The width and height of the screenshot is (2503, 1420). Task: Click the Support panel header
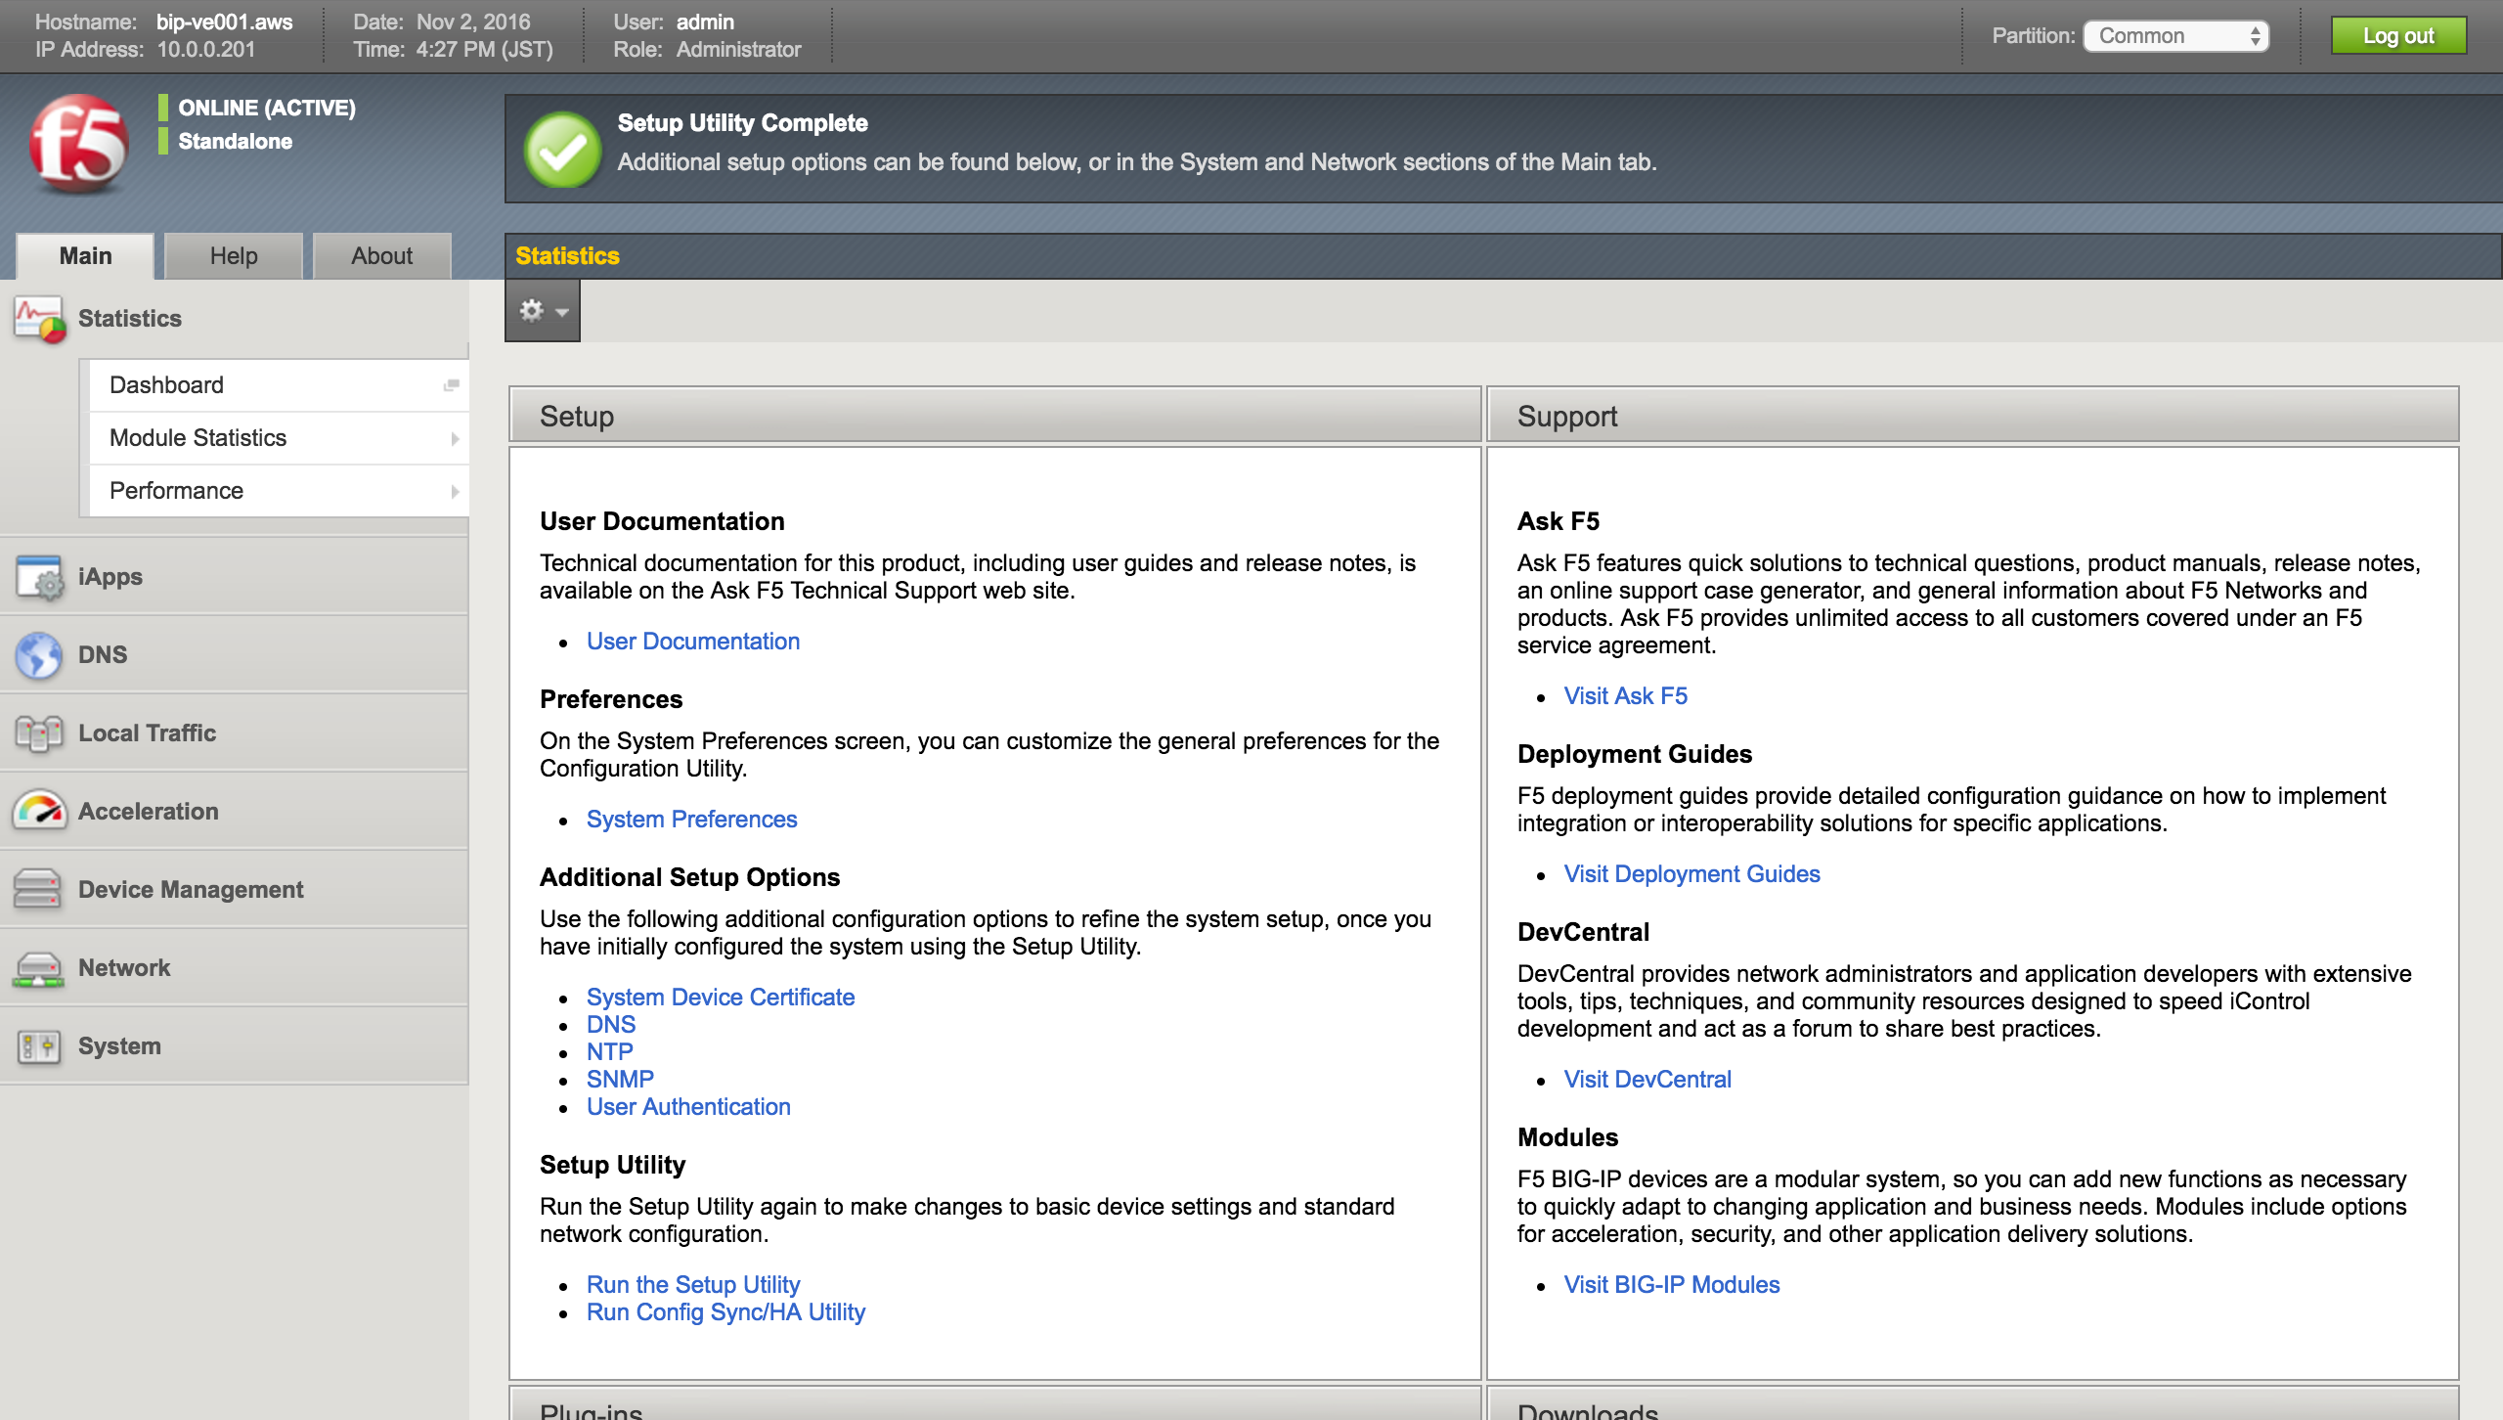coord(1972,416)
